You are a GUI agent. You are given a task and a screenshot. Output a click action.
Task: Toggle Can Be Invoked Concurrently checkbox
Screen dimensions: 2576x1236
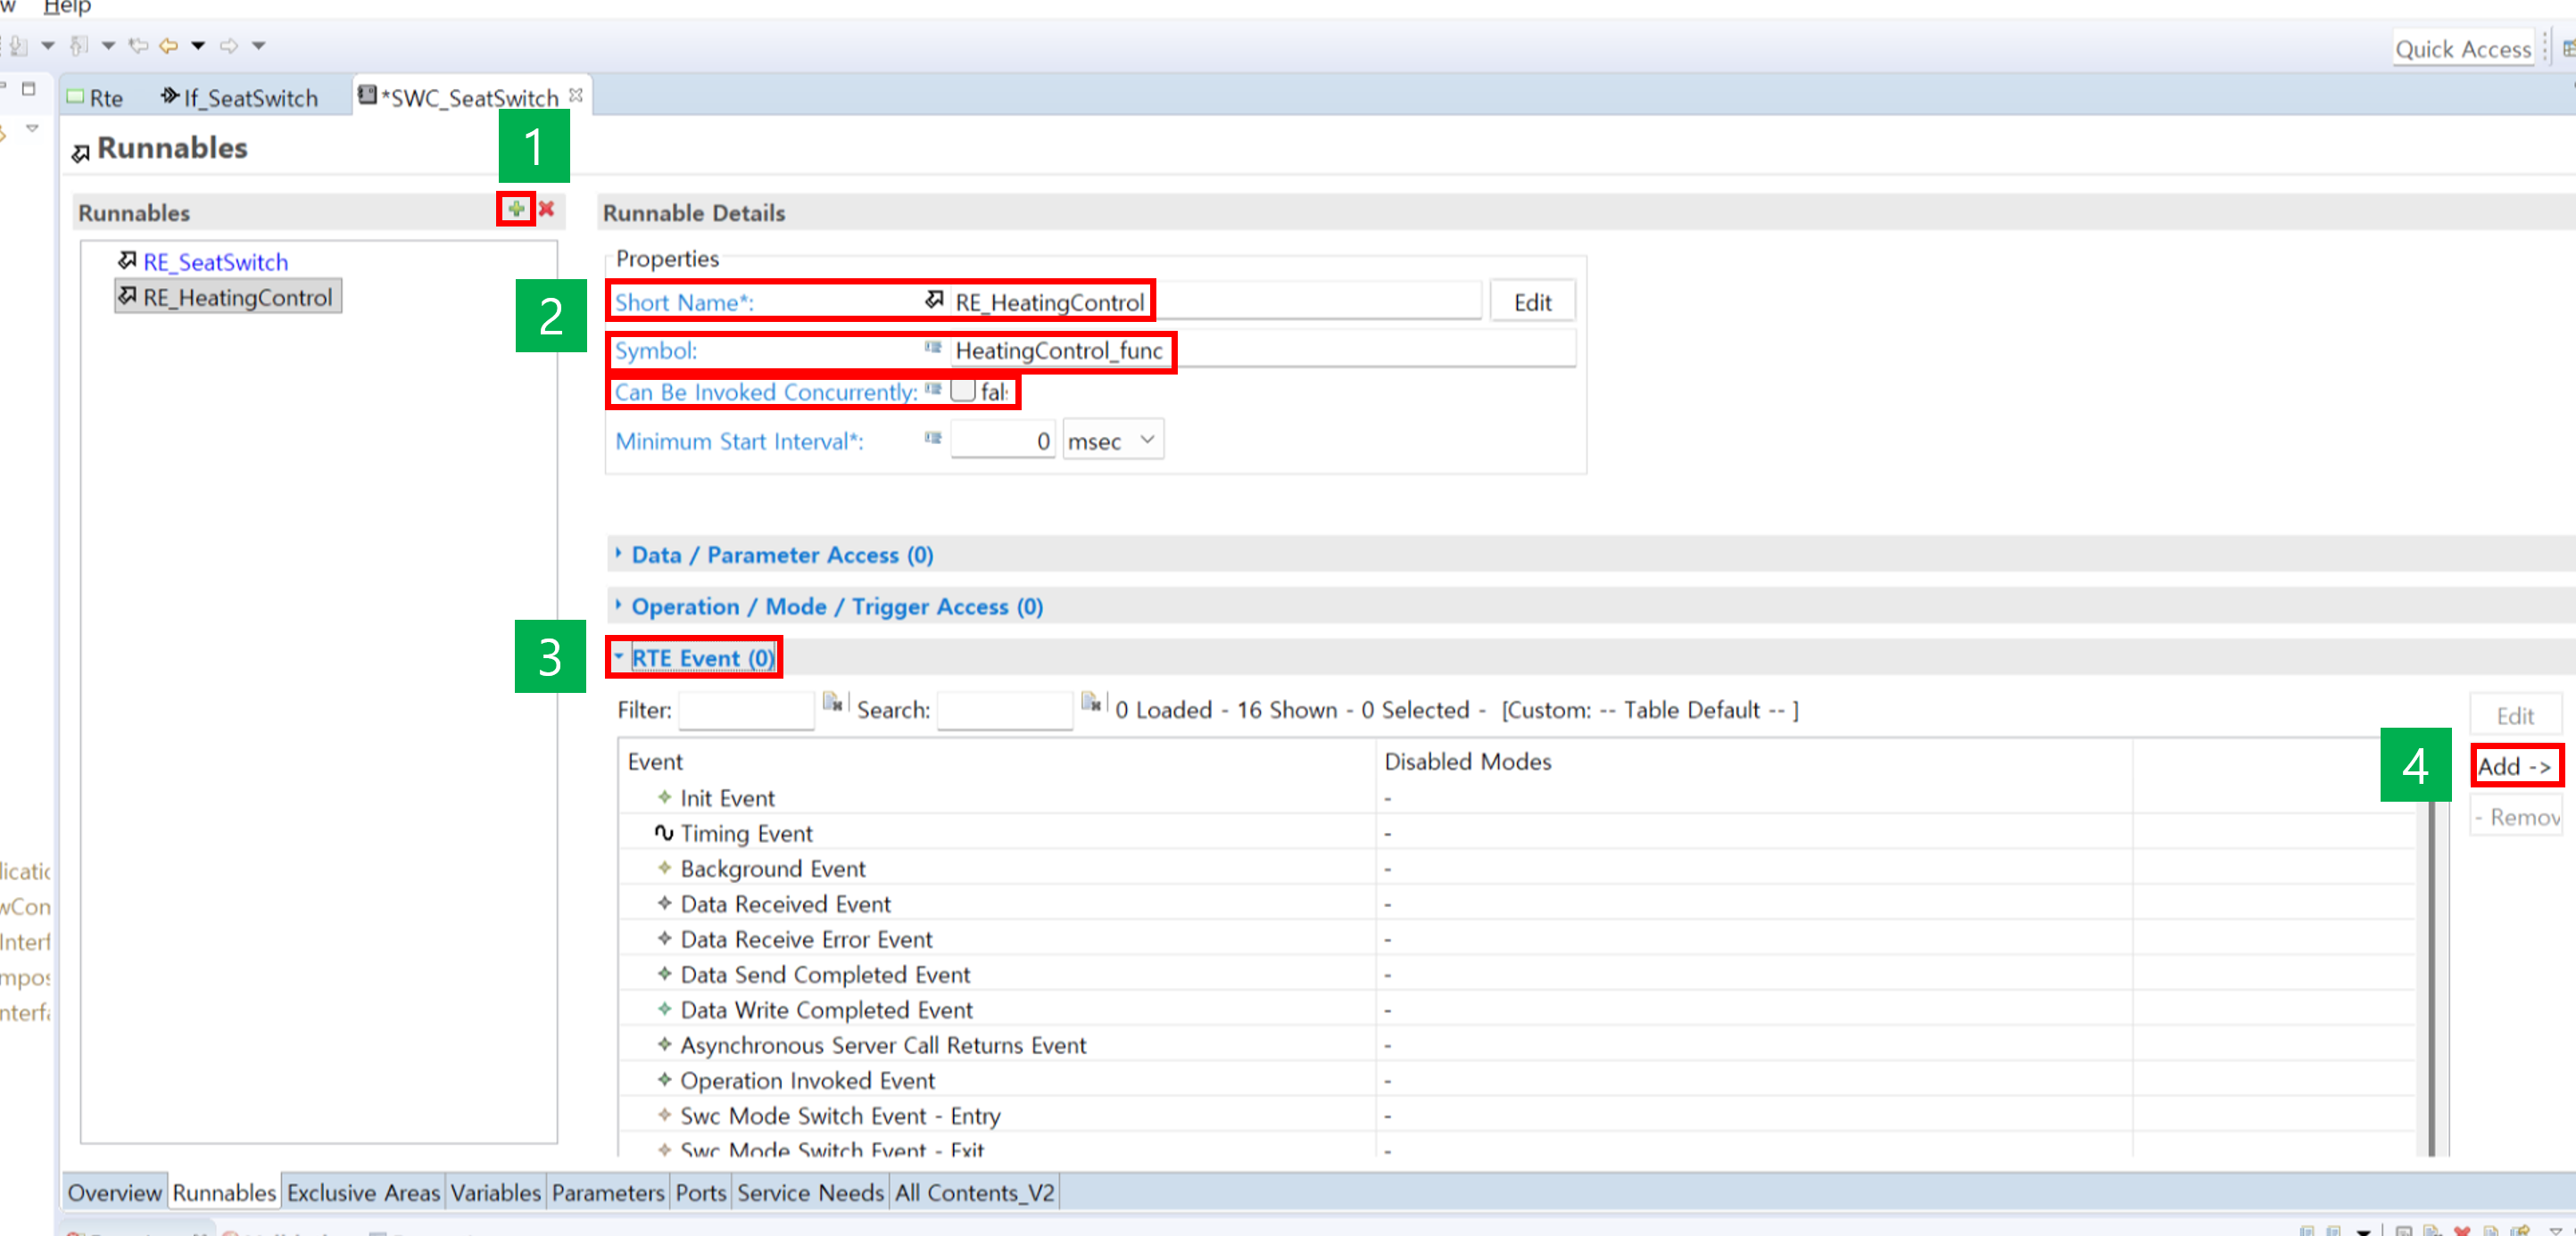coord(963,391)
